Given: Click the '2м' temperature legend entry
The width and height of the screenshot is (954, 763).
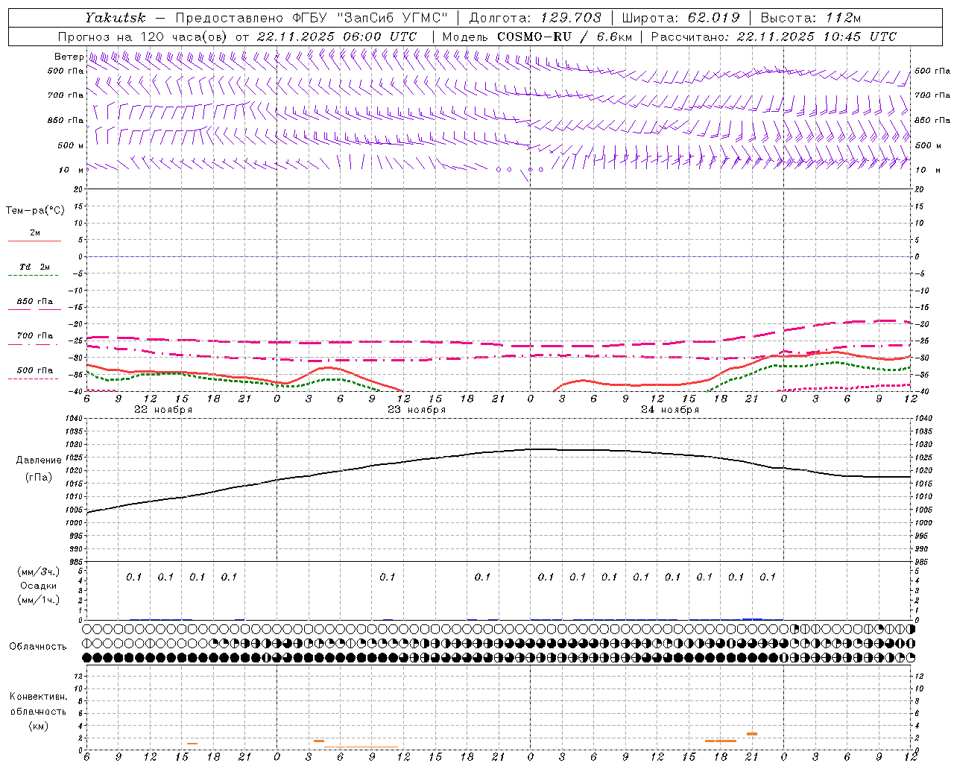Looking at the screenshot, I should point(35,232).
